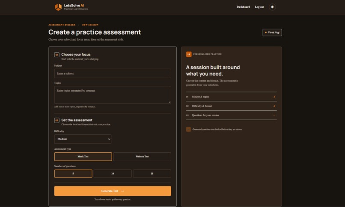
Task: Toggle the theme switch sun icon
Action: [x=272, y=7]
